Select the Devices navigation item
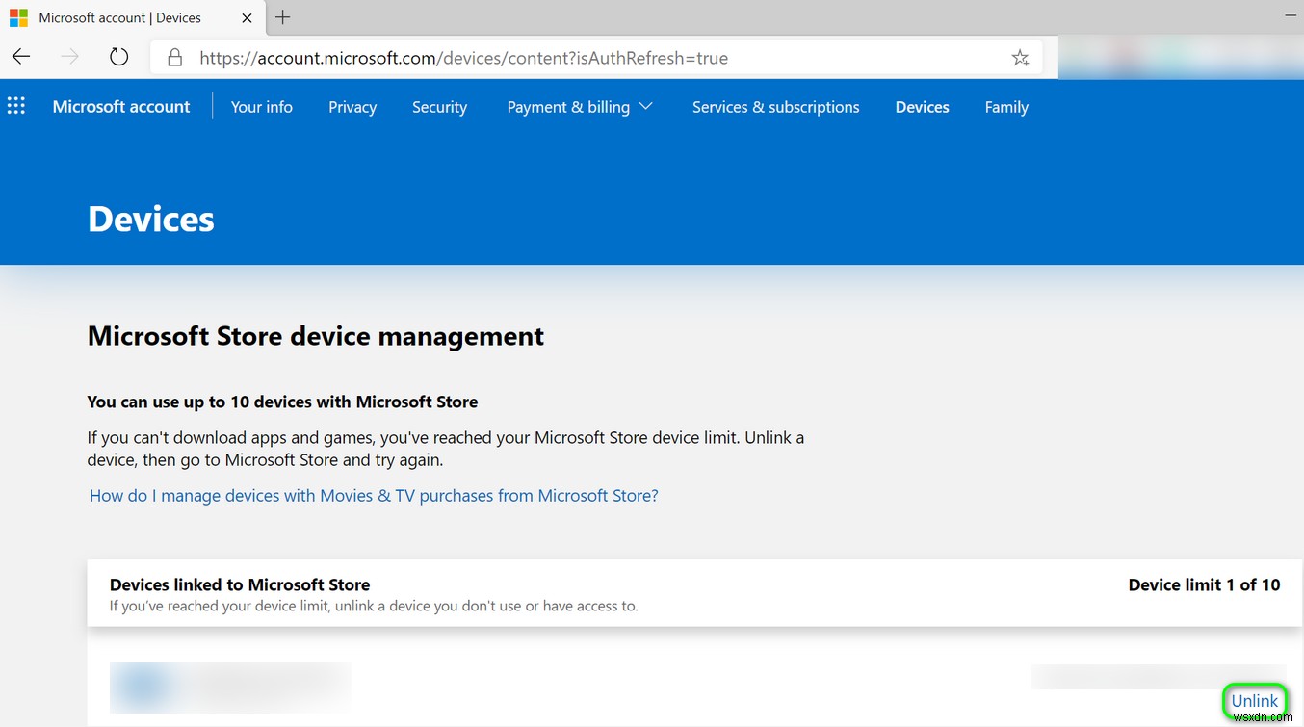Viewport: 1304px width, 727px height. [921, 107]
